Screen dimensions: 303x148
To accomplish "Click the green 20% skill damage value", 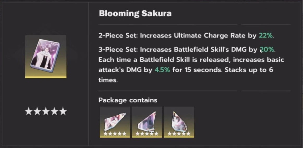I will pos(268,50).
